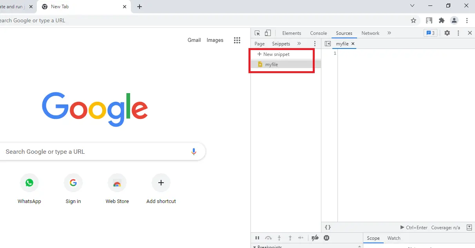This screenshot has width=475, height=248.
Task: Open the Elements panel tab
Action: (x=292, y=33)
